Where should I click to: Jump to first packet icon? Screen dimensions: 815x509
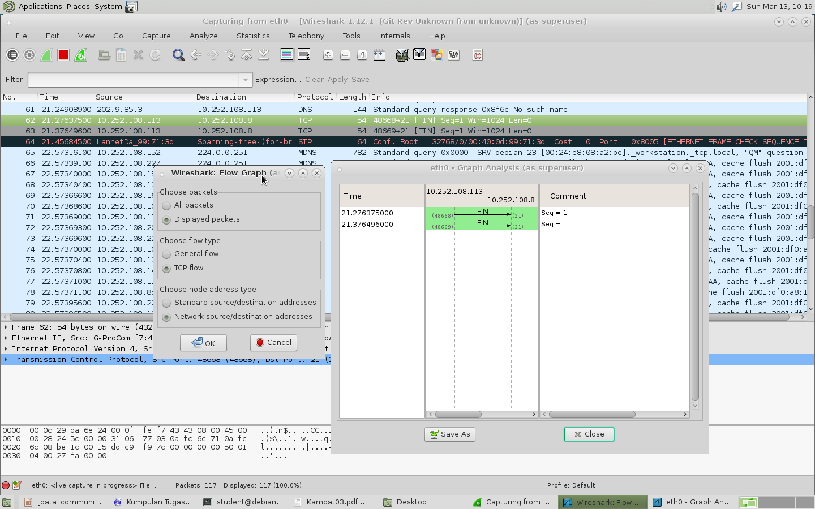pos(247,55)
